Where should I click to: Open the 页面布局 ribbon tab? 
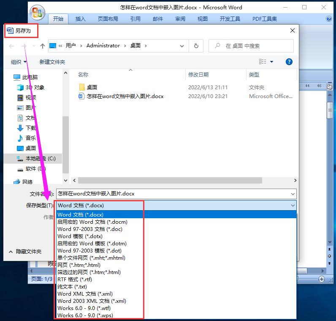click(108, 19)
